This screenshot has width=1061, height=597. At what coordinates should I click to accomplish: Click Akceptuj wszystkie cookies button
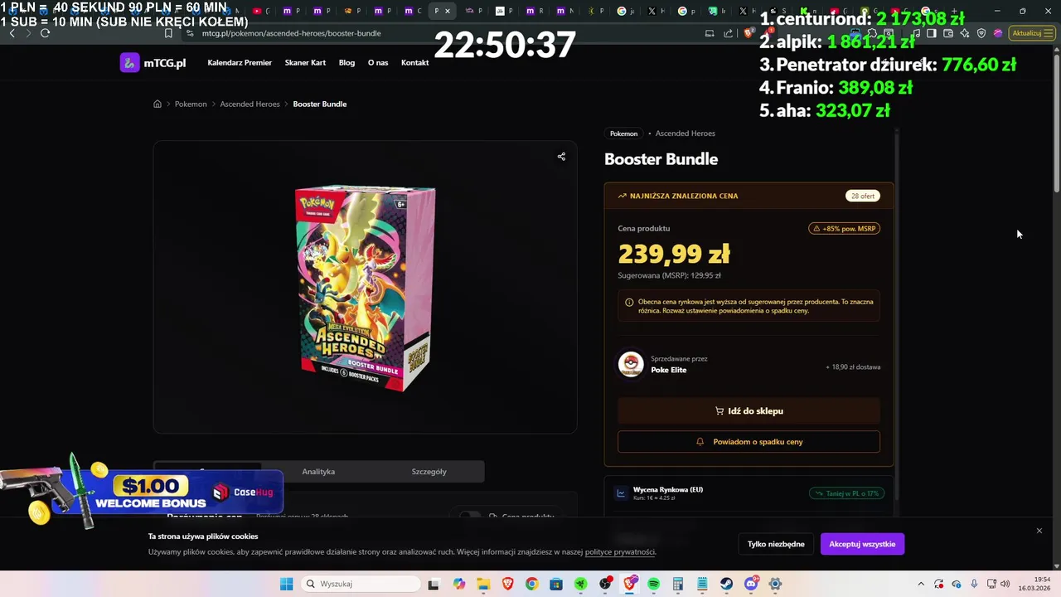pos(862,544)
